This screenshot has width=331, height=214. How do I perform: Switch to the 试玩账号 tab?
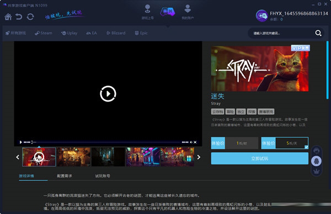click(x=103, y=176)
